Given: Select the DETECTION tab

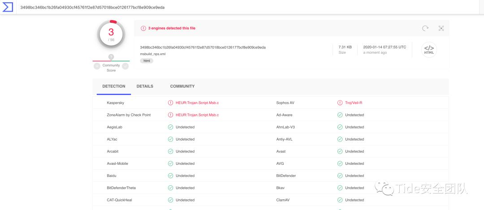Looking at the screenshot, I should tap(114, 86).
